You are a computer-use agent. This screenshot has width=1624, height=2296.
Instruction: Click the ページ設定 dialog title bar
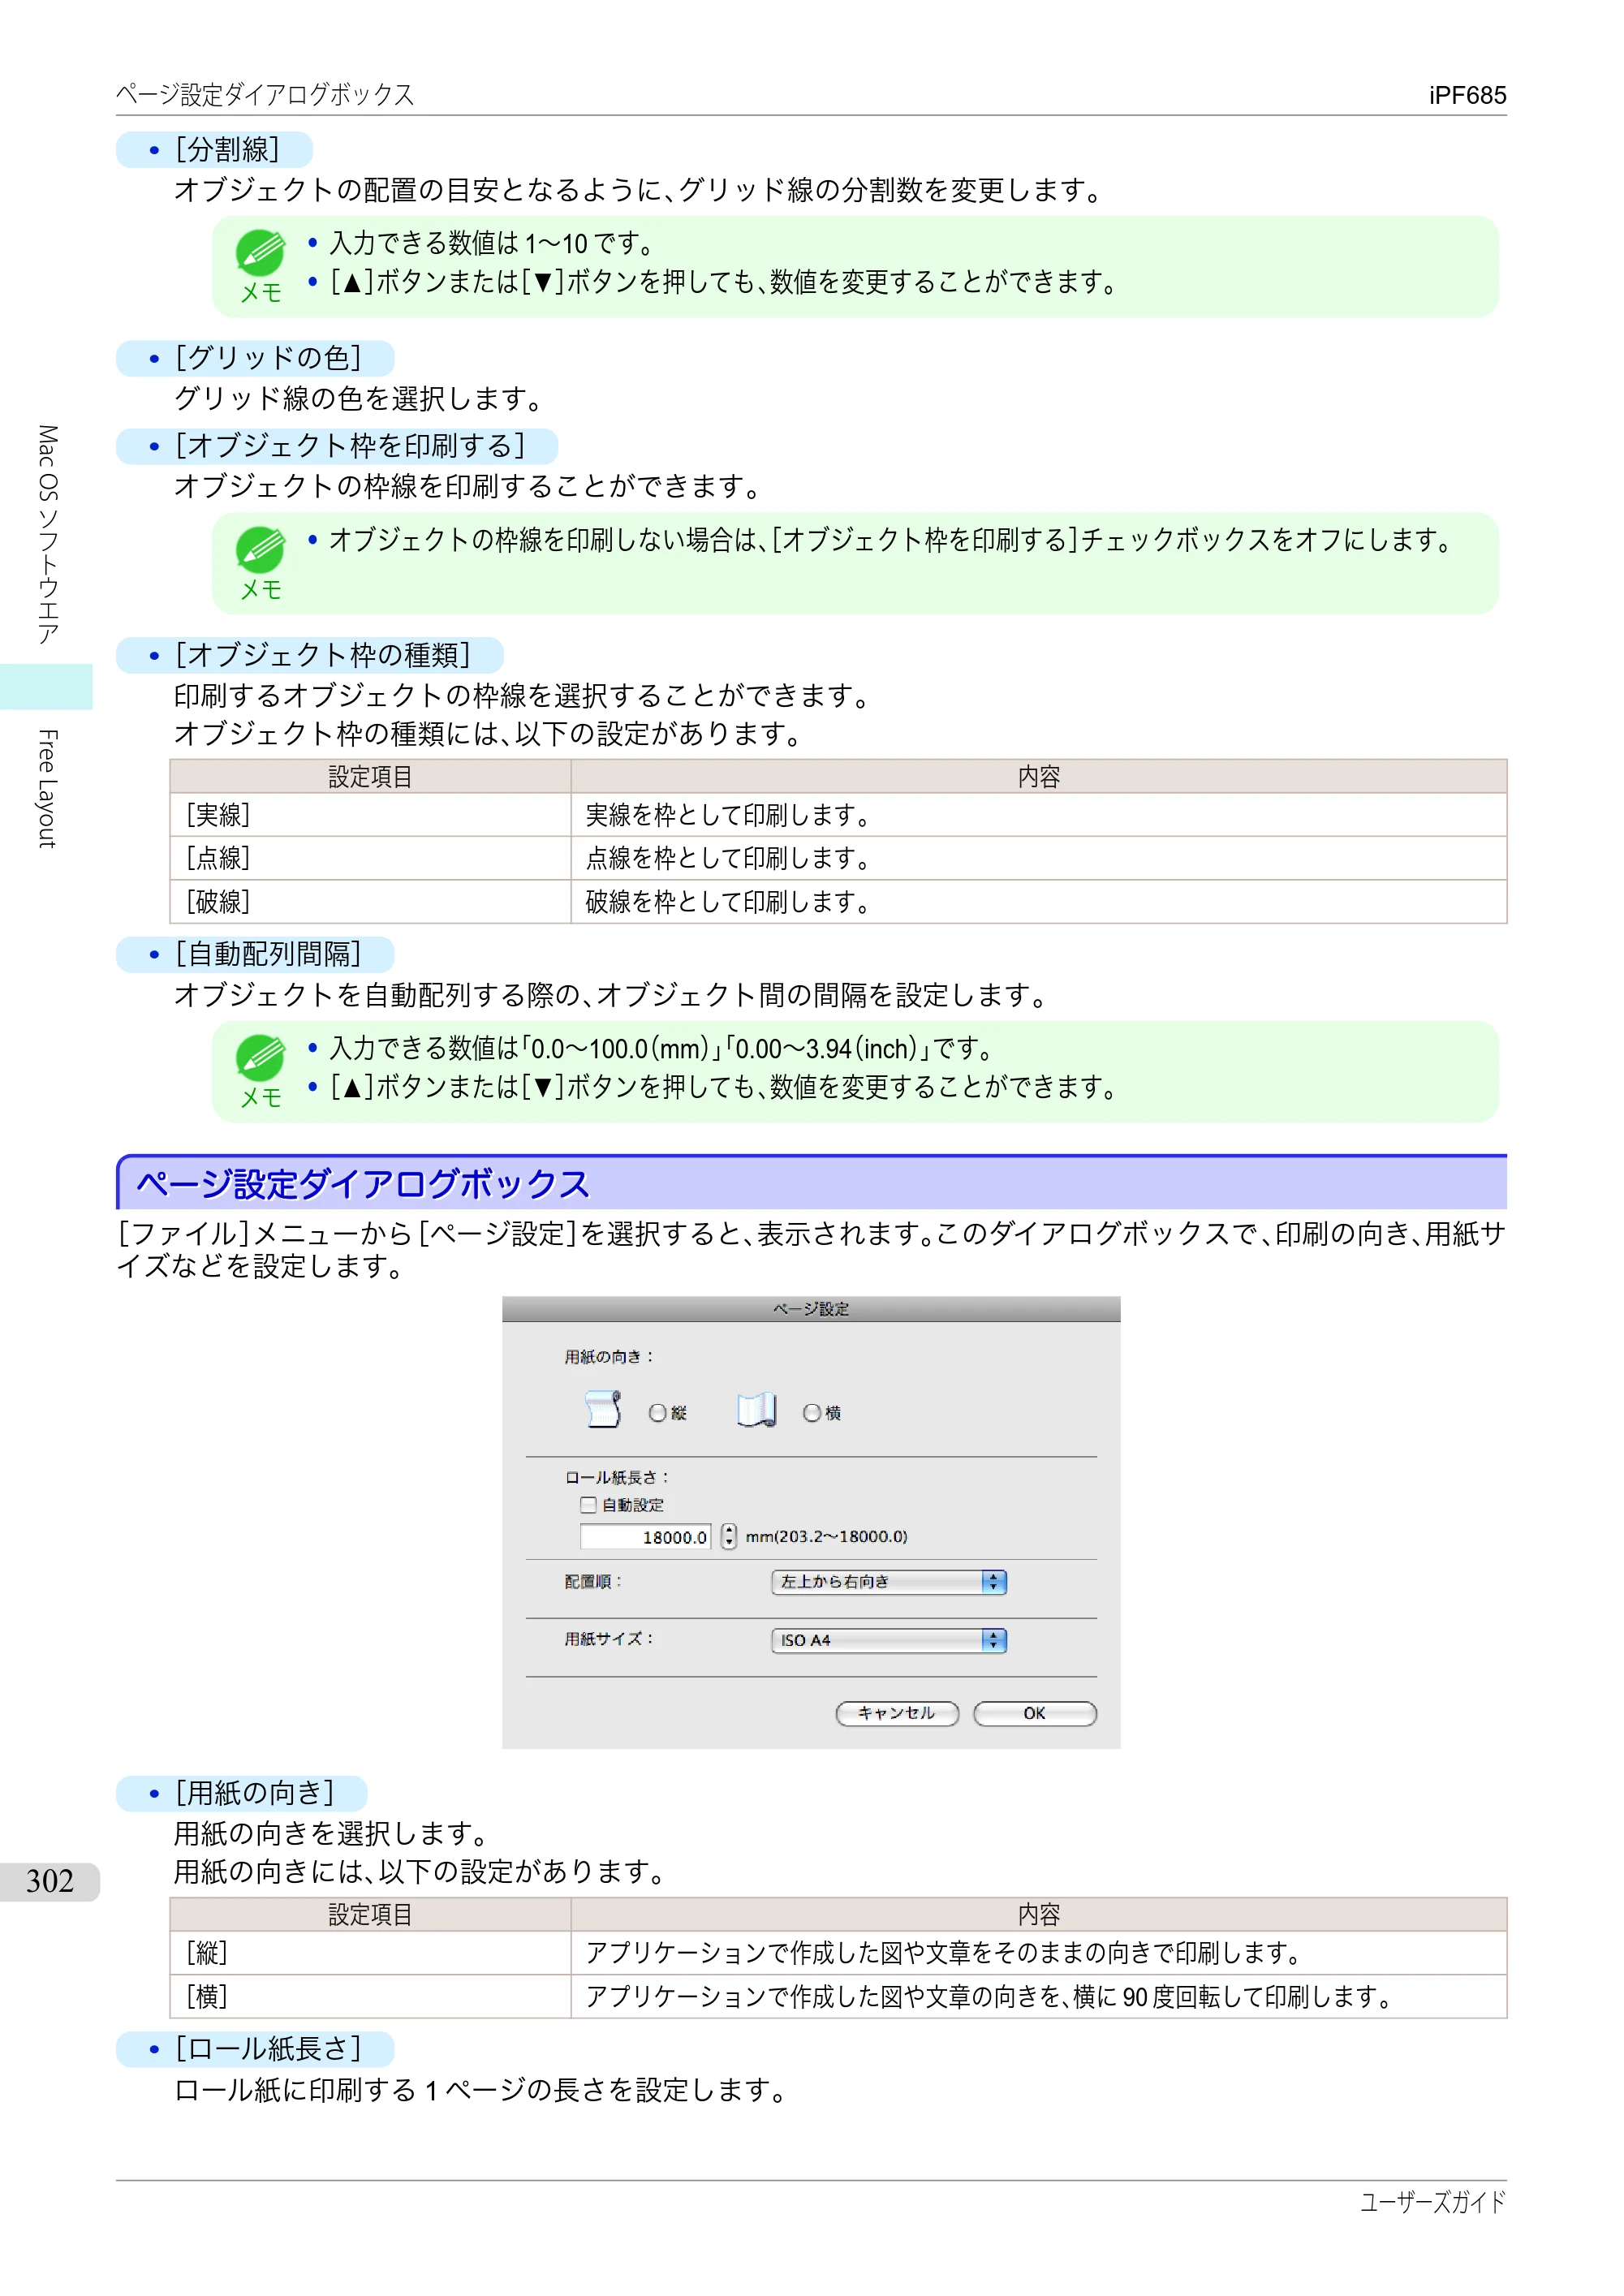pyautogui.click(x=811, y=1309)
